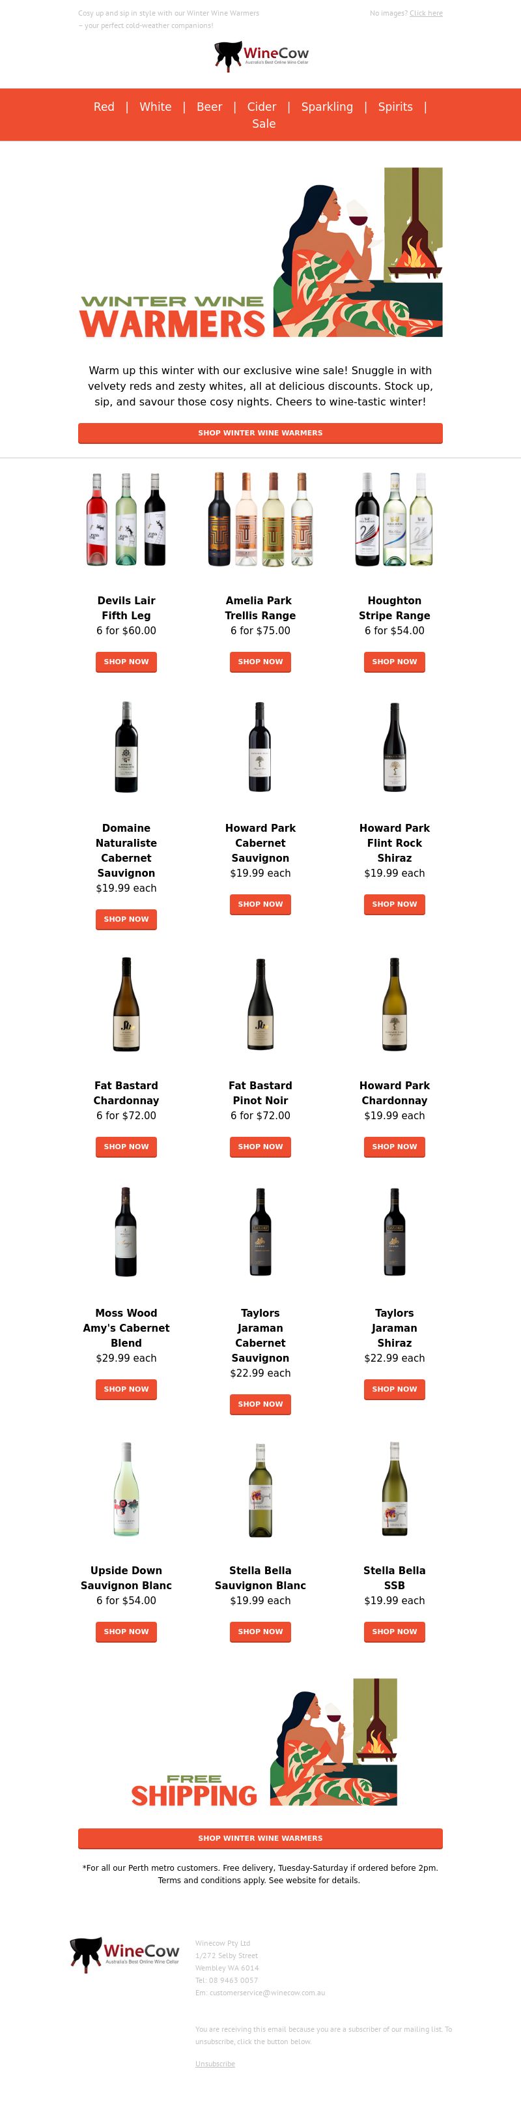Screen dimensions: 521x2110
Task: Click the Moss Wood Amy's Cabernet bottle
Action: (x=126, y=1232)
